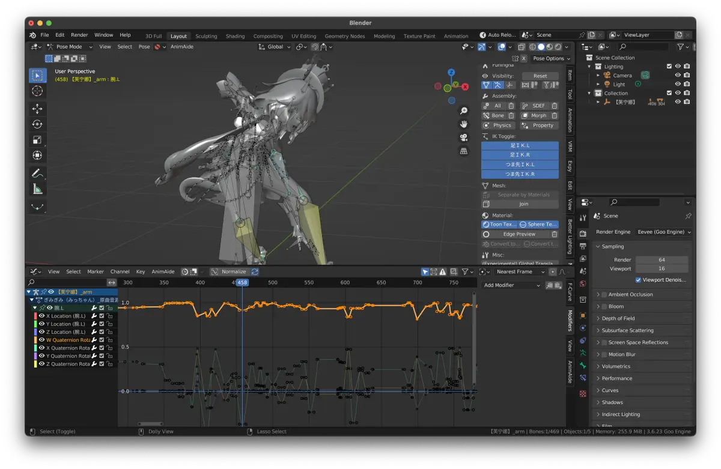Select the Rotate tool
721x469 pixels.
(37, 124)
